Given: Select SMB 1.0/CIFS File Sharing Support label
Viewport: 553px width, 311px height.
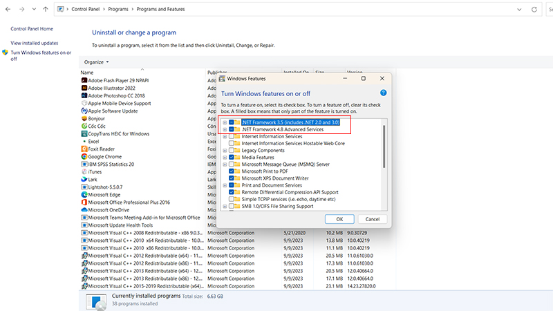Looking at the screenshot, I should pyautogui.click(x=277, y=206).
